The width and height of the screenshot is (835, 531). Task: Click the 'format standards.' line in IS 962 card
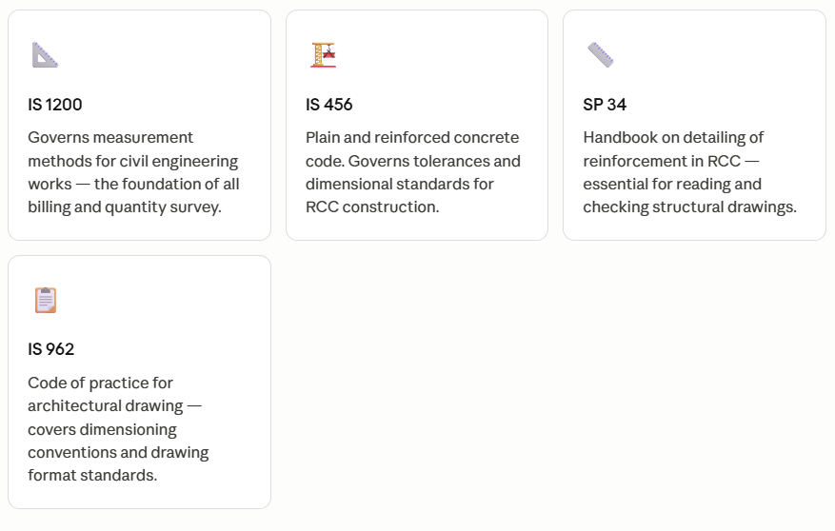[92, 475]
